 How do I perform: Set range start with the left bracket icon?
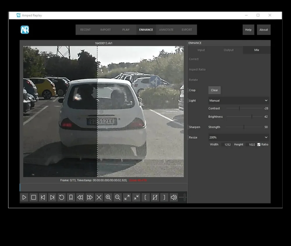tap(145, 197)
